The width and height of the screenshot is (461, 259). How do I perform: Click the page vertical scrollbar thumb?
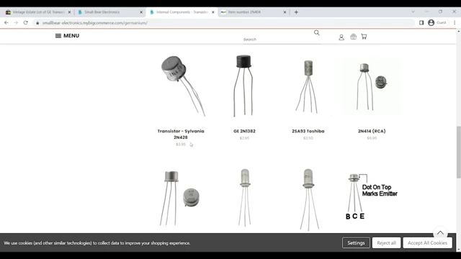(458, 152)
